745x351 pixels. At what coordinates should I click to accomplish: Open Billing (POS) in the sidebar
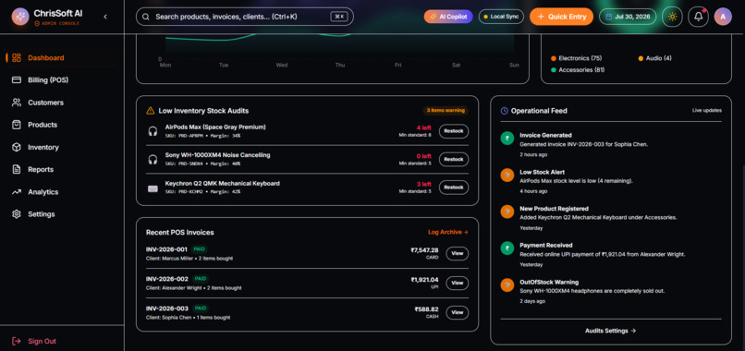(x=62, y=80)
